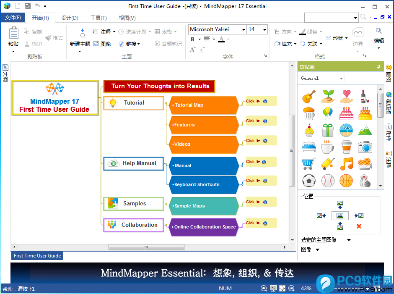Screen dimensions: 394x294
Task: Toggle the pin on the 剪贴画 panel
Action: pyautogui.click(x=378, y=67)
